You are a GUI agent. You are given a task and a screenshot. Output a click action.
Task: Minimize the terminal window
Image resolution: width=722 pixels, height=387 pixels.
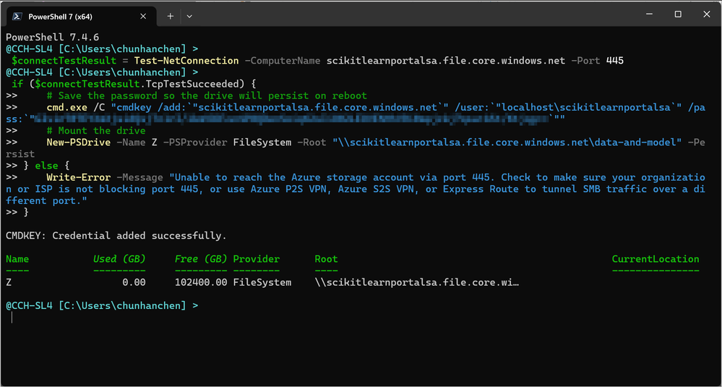649,14
